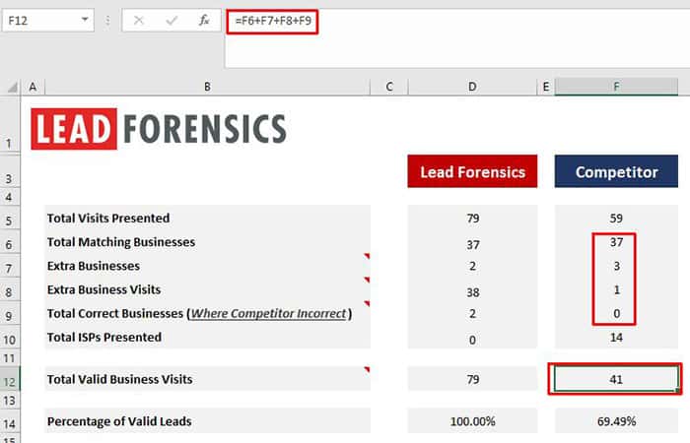Select row 11 header
690x443 pixels.
point(10,357)
